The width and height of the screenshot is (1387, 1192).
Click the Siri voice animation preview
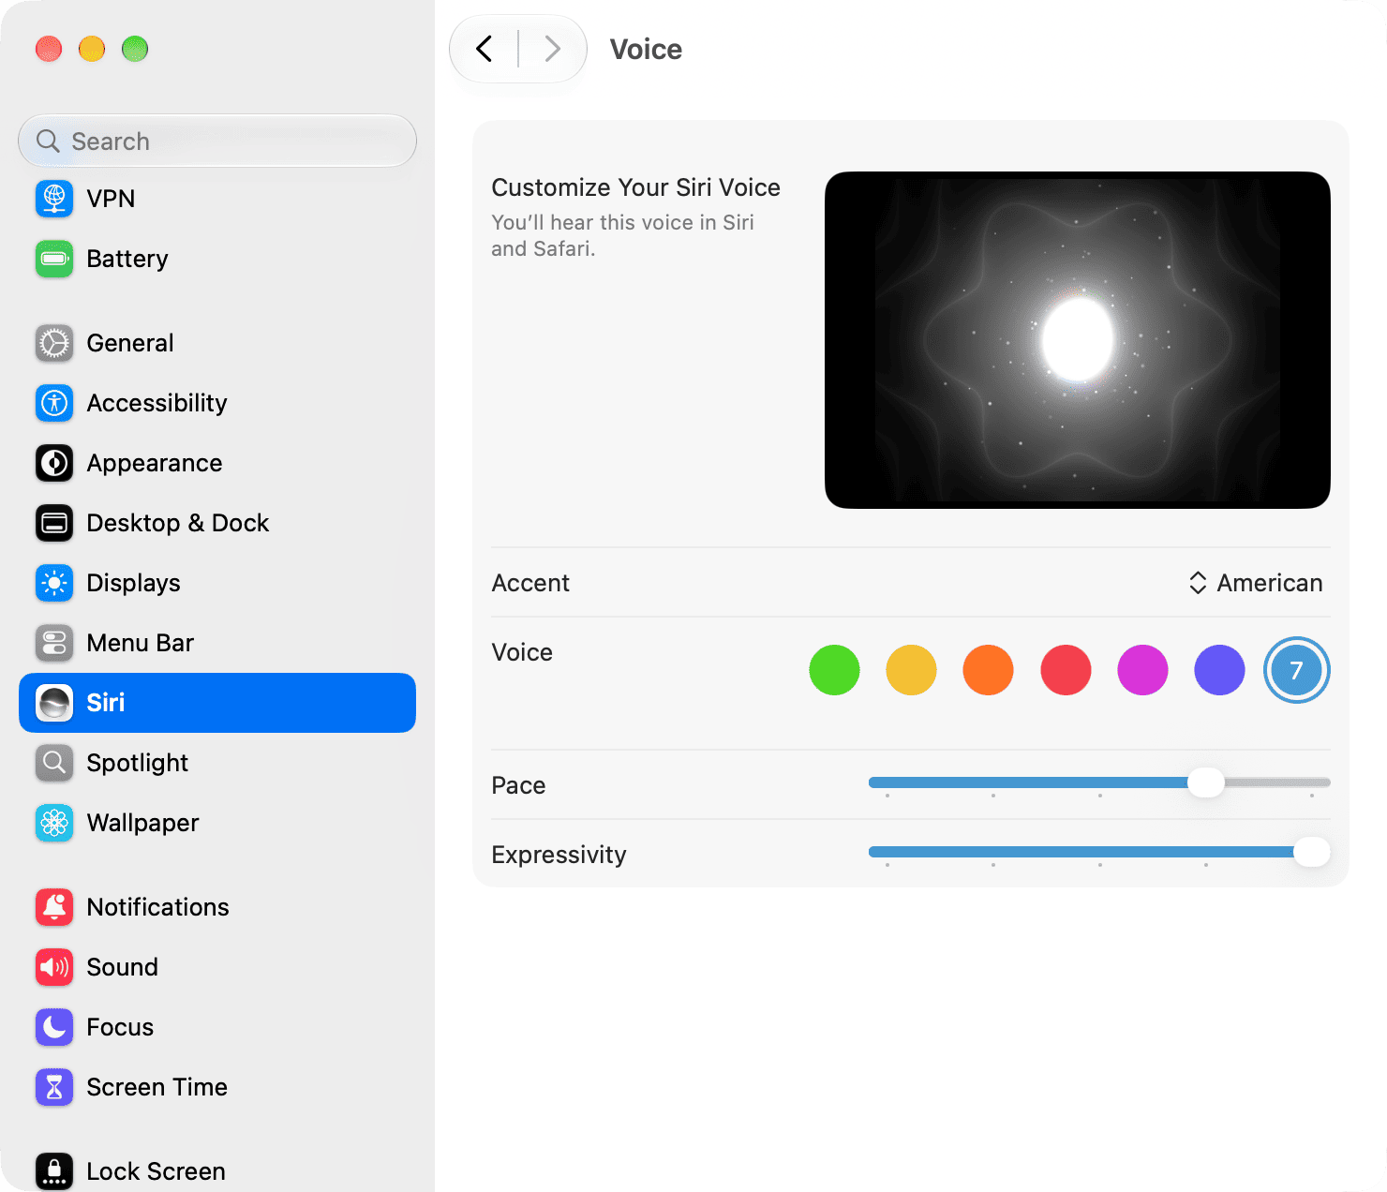1078,340
